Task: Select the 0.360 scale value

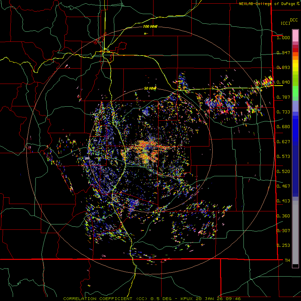Action: click(283, 216)
